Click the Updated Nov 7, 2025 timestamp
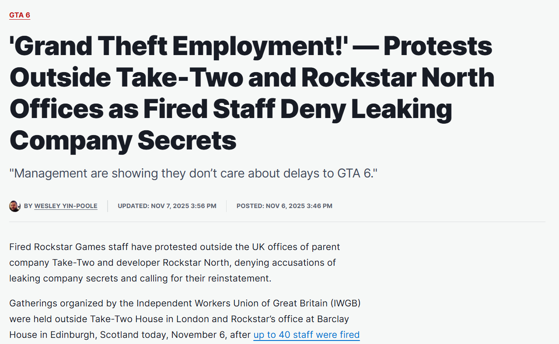The height and width of the screenshot is (344, 559). pos(167,206)
